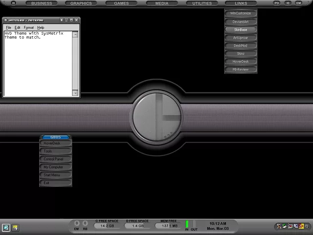Click the EM round button at top right
Viewport: 313px width, 235px height.
coord(298,3)
